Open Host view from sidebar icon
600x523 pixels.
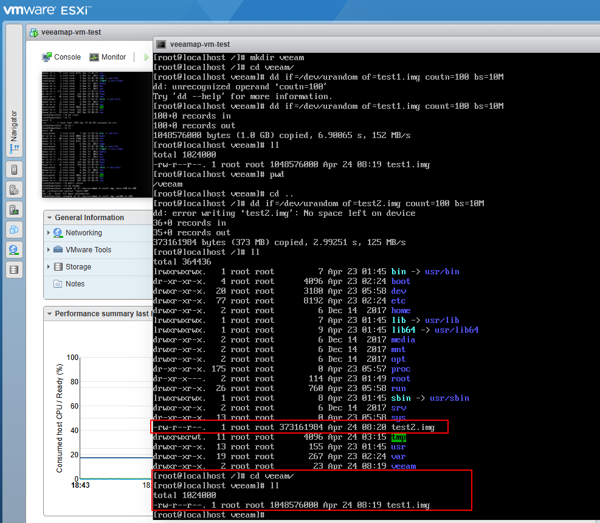tap(14, 169)
